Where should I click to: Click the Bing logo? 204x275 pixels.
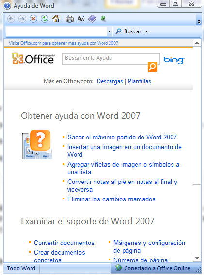pos(173,60)
